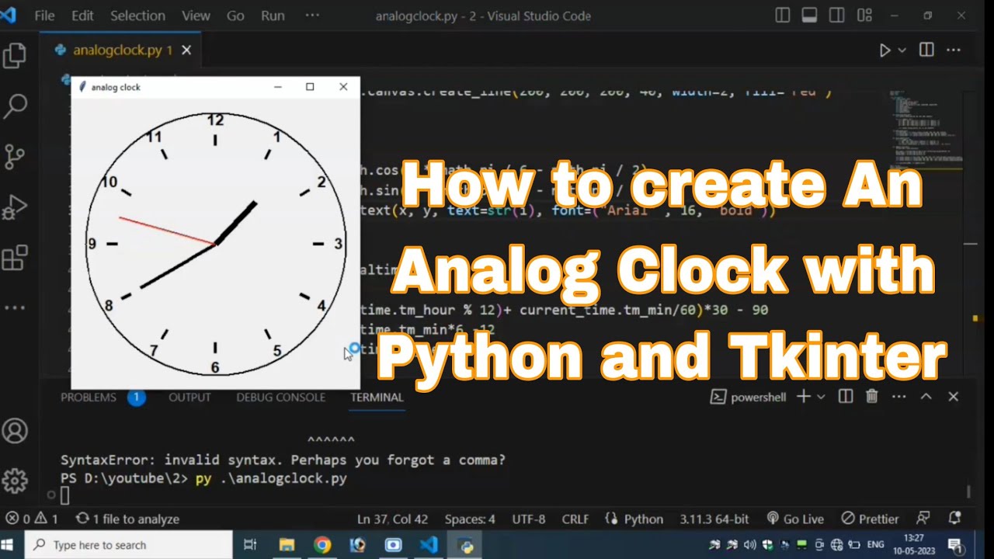Close the terminal panel
This screenshot has height=559, width=994.
953,397
